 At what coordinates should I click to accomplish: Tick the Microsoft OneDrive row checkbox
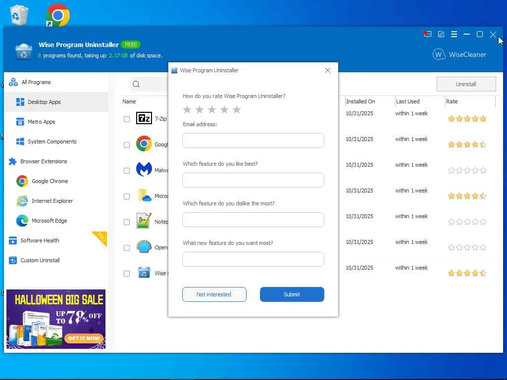(127, 196)
